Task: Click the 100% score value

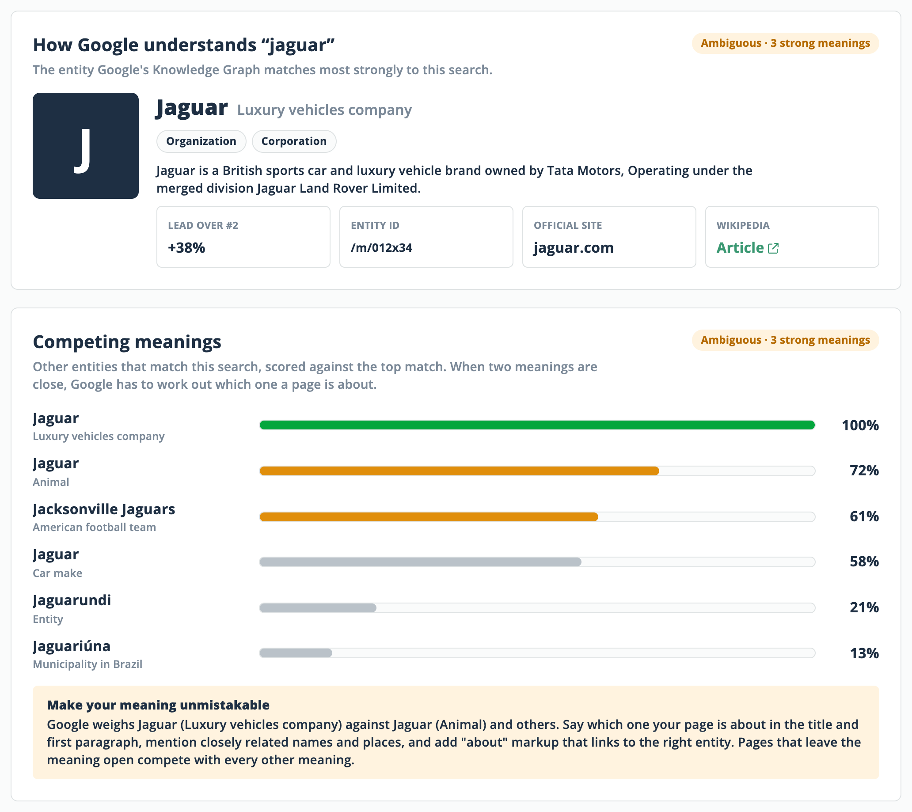Action: coord(860,425)
